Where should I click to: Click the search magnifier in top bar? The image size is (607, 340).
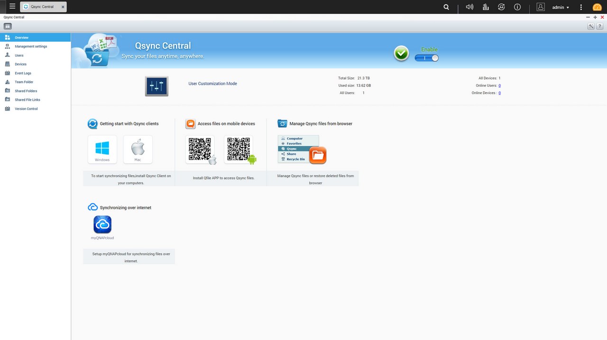pos(446,7)
